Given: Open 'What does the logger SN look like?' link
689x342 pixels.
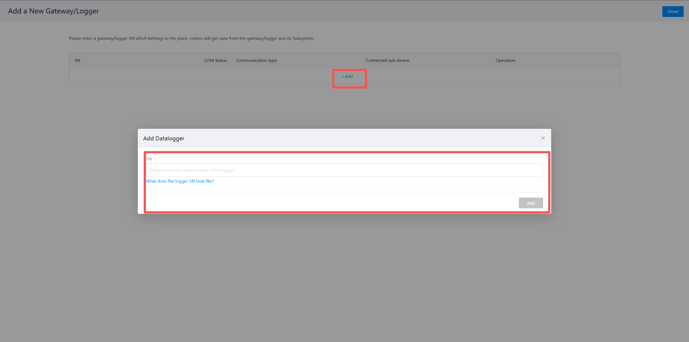Looking at the screenshot, I should point(180,181).
